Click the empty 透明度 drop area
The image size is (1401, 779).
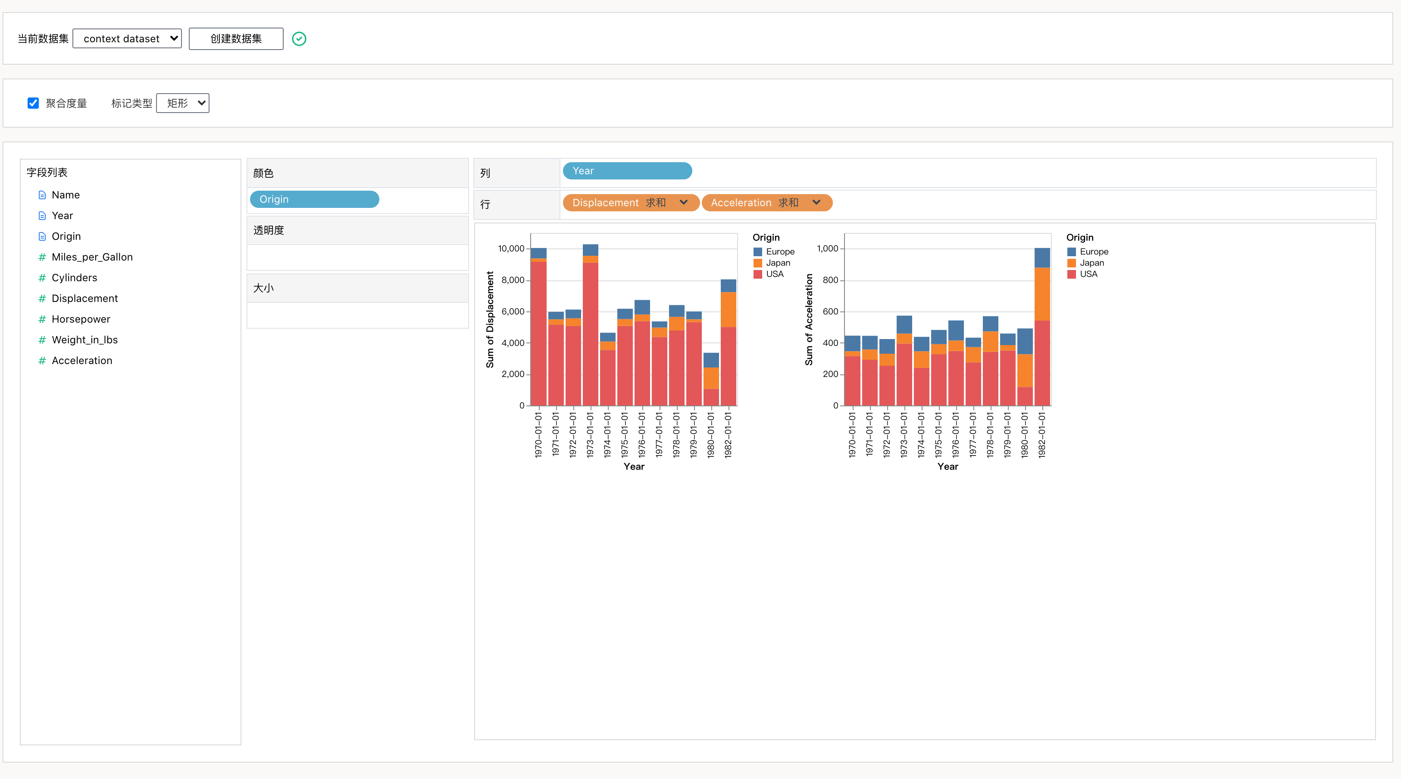point(358,258)
